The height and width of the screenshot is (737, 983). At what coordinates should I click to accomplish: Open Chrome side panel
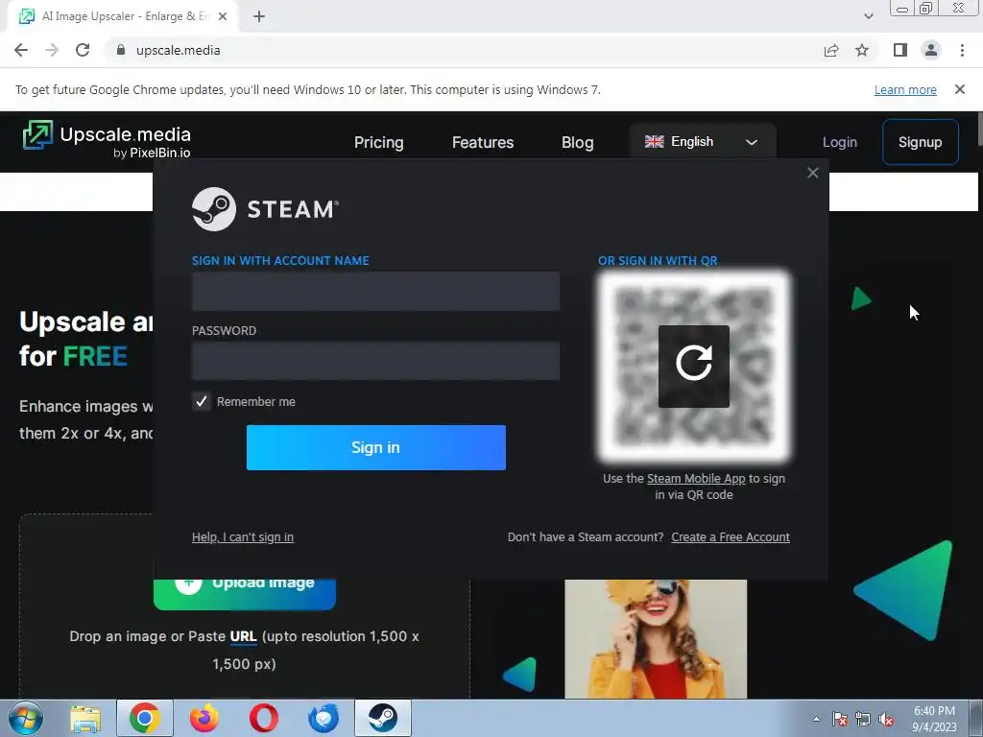click(900, 50)
